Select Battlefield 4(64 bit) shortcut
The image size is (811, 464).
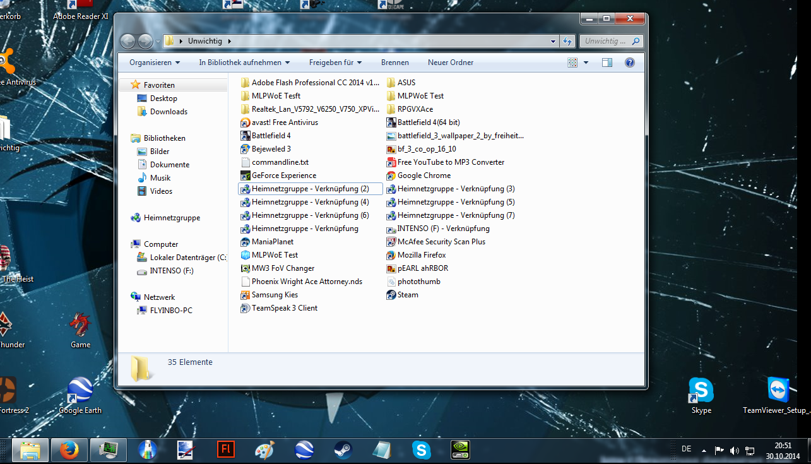(x=423, y=122)
